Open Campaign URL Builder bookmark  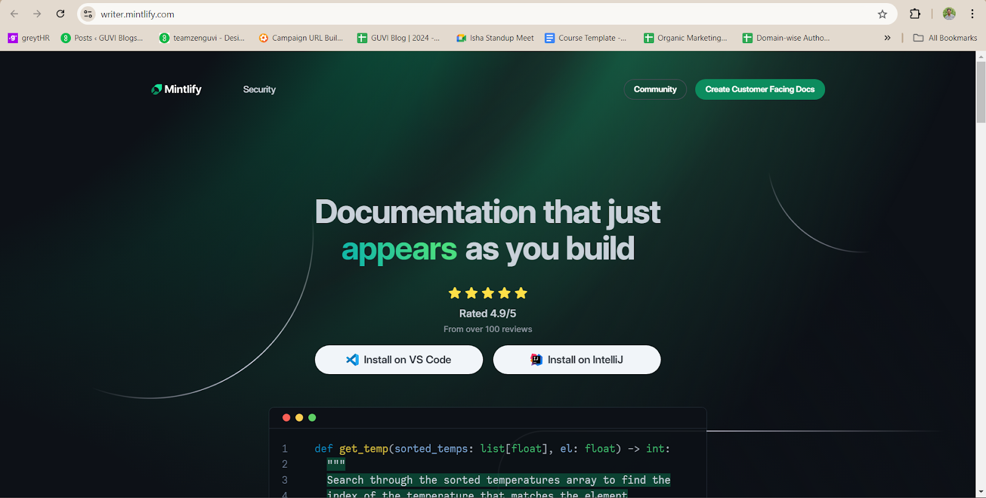click(x=301, y=38)
